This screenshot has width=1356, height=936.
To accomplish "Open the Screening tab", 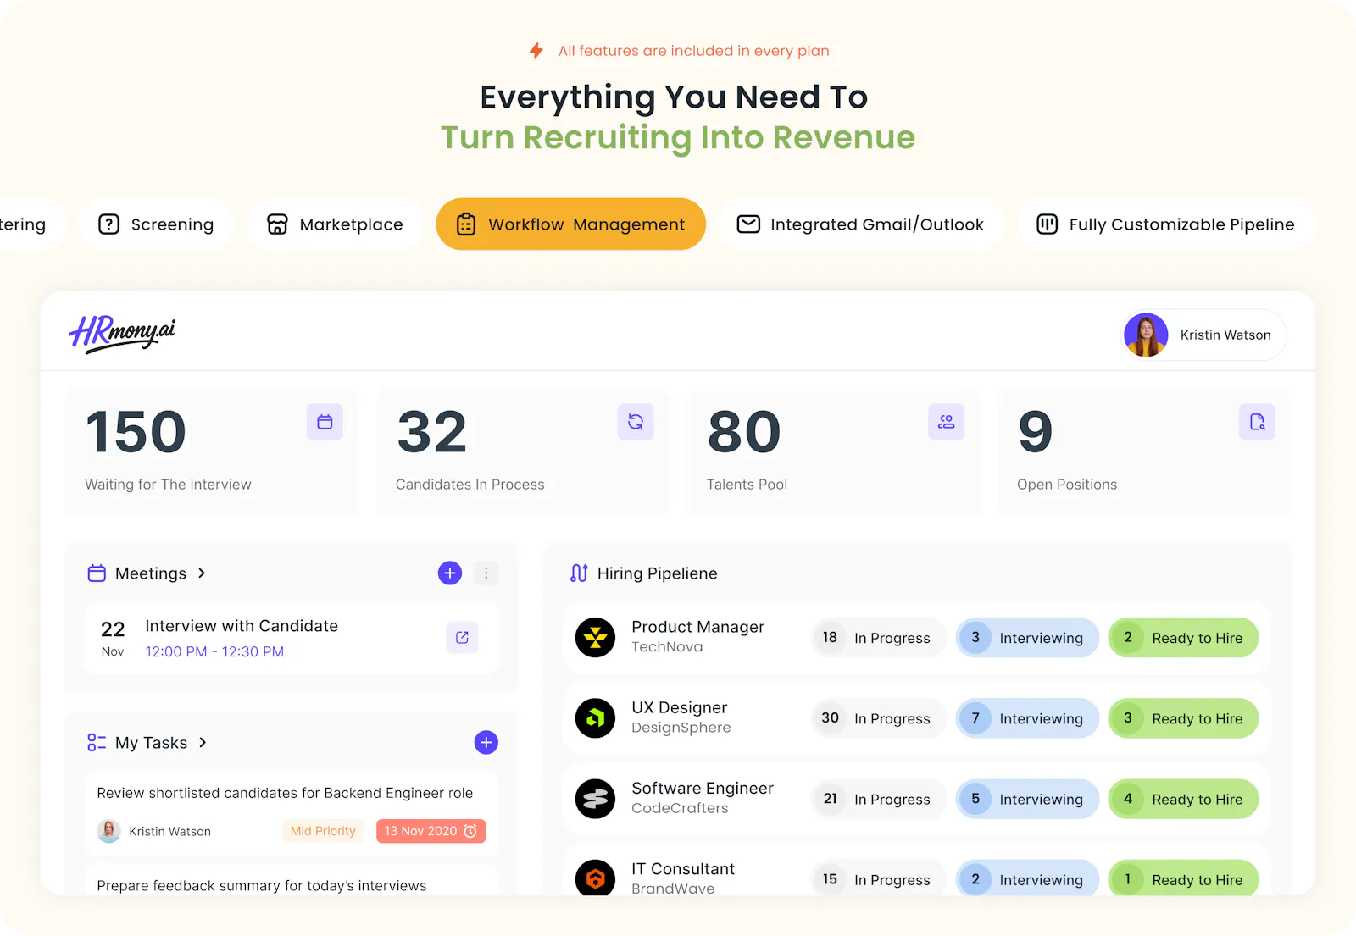I will tap(156, 224).
